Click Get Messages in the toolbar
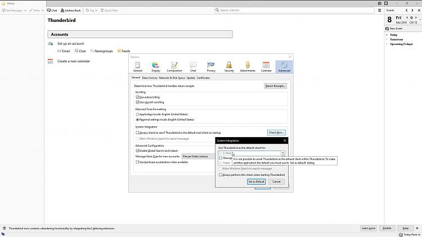Image resolution: width=422 pixels, height=237 pixels. click(x=12, y=11)
